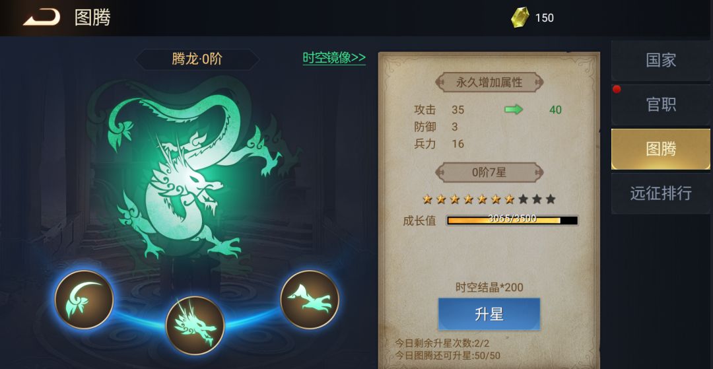This screenshot has width=713, height=369.
Task: Open the 国家 tab
Action: [661, 60]
